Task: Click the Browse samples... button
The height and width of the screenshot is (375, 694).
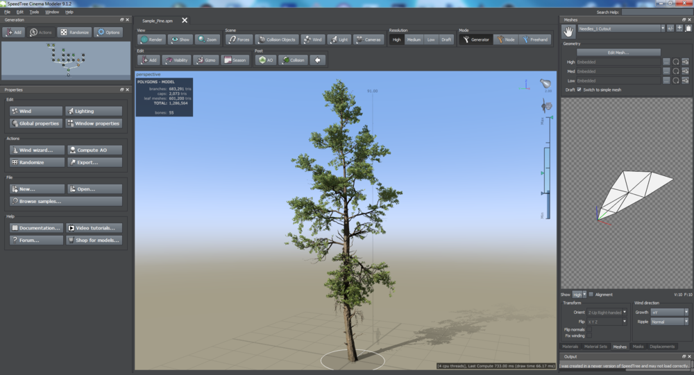Action: pyautogui.click(x=66, y=201)
